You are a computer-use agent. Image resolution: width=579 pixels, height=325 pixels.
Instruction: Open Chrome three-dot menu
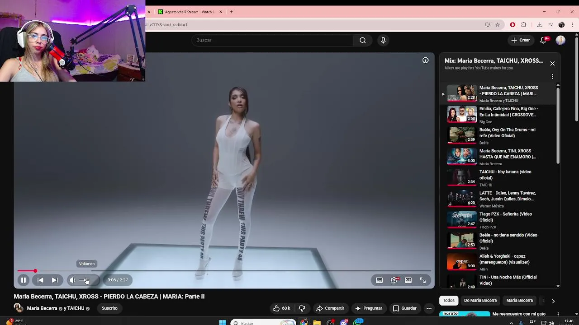tap(572, 25)
